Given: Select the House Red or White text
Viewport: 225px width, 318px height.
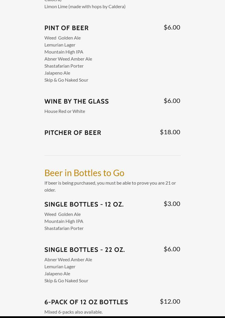Looking at the screenshot, I should point(65,111).
